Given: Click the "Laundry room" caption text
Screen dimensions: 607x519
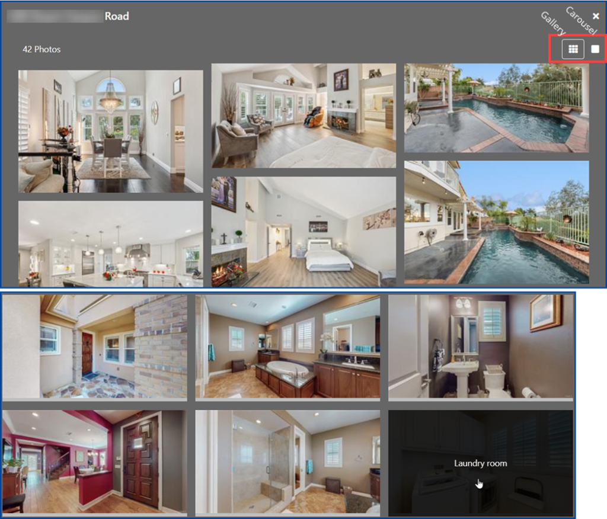Looking at the screenshot, I should pyautogui.click(x=481, y=463).
